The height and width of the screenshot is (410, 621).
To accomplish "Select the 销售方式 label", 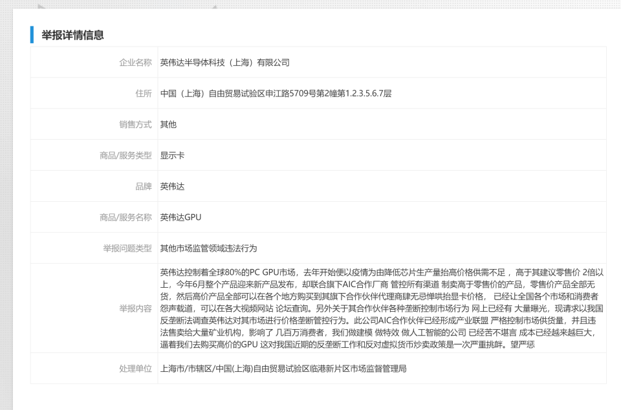I will point(135,124).
